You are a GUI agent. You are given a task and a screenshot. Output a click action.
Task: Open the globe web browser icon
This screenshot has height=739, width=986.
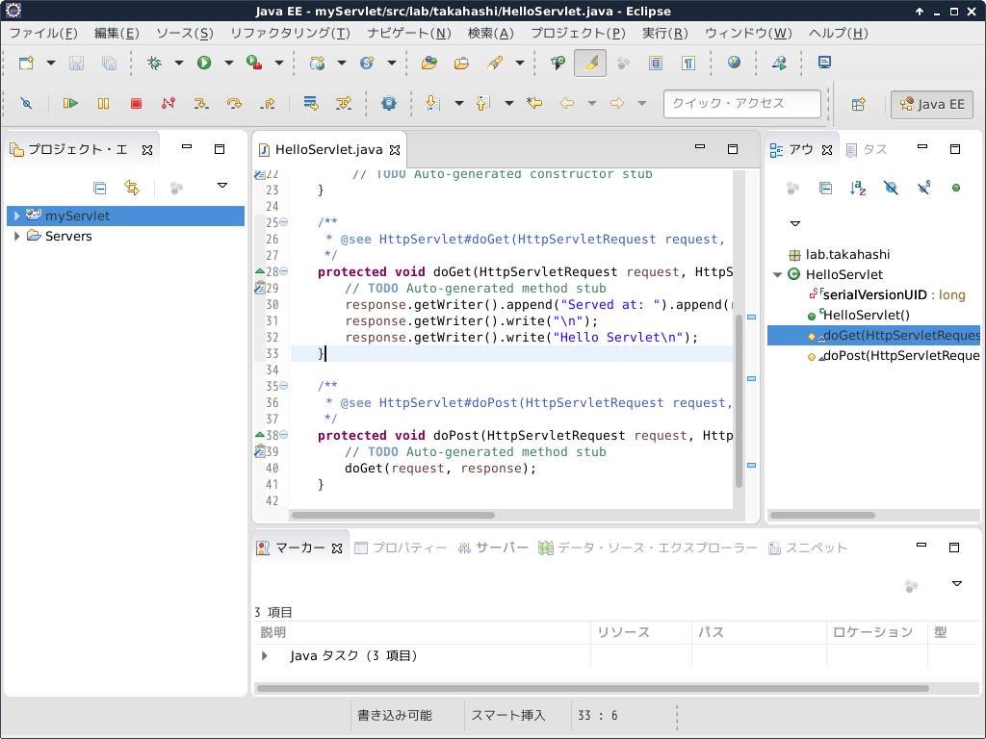[734, 63]
